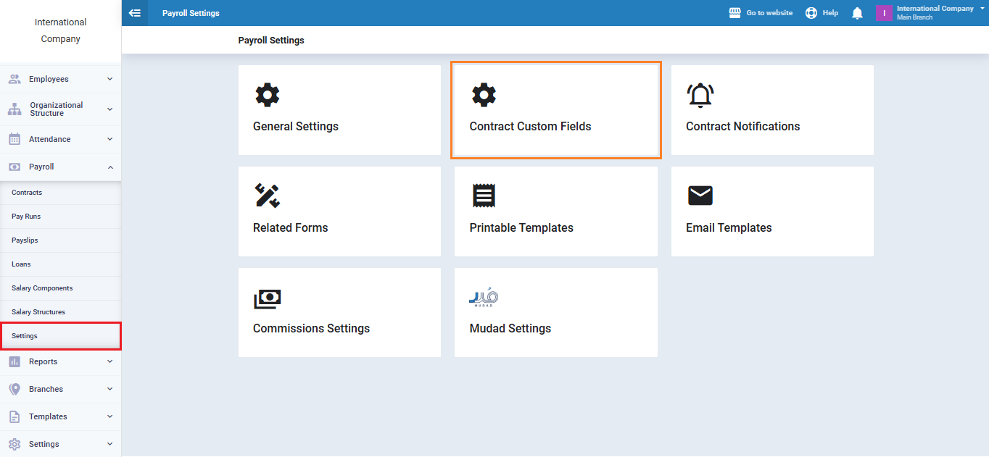
Task: Click the notification bell icon
Action: point(857,13)
